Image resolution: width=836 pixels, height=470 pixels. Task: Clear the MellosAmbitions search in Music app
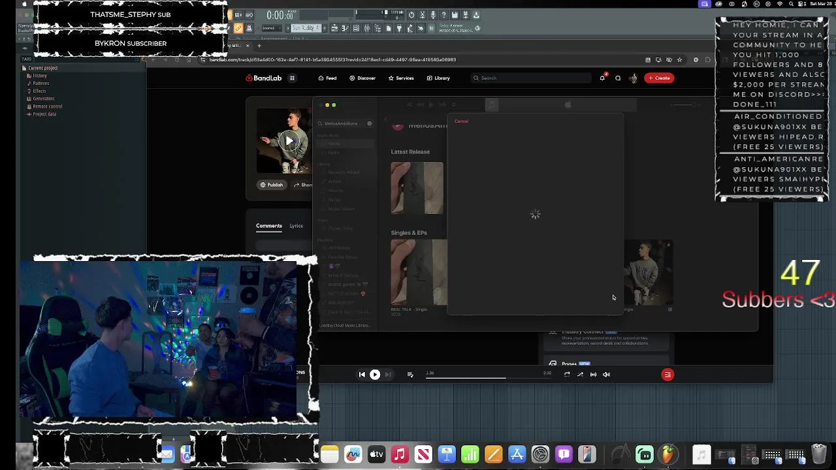pos(369,123)
